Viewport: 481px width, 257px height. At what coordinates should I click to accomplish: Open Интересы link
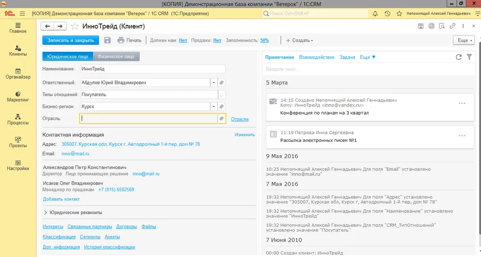(x=53, y=227)
